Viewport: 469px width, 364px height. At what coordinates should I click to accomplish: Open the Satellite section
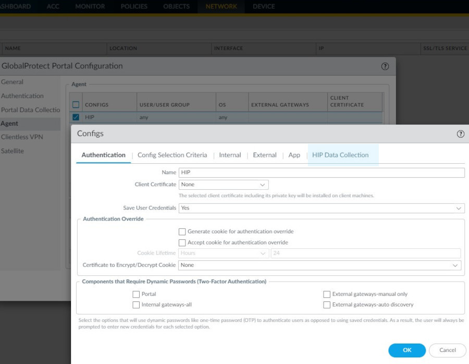(x=13, y=151)
